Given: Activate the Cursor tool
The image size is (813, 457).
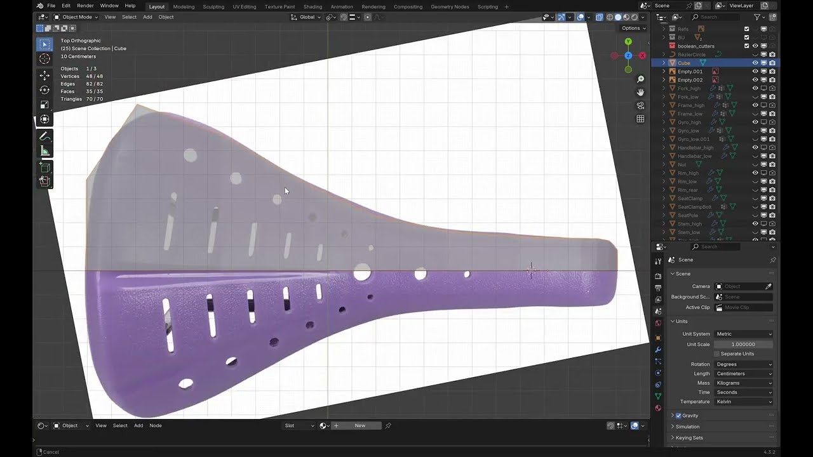Looking at the screenshot, I should [x=44, y=58].
